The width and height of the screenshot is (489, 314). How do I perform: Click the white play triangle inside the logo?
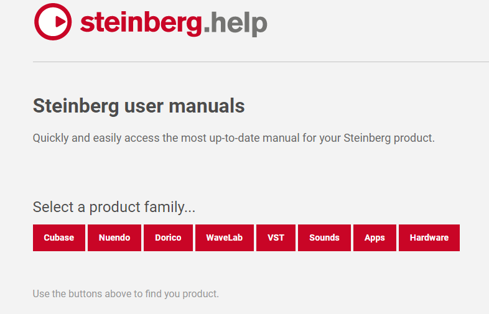(x=60, y=22)
